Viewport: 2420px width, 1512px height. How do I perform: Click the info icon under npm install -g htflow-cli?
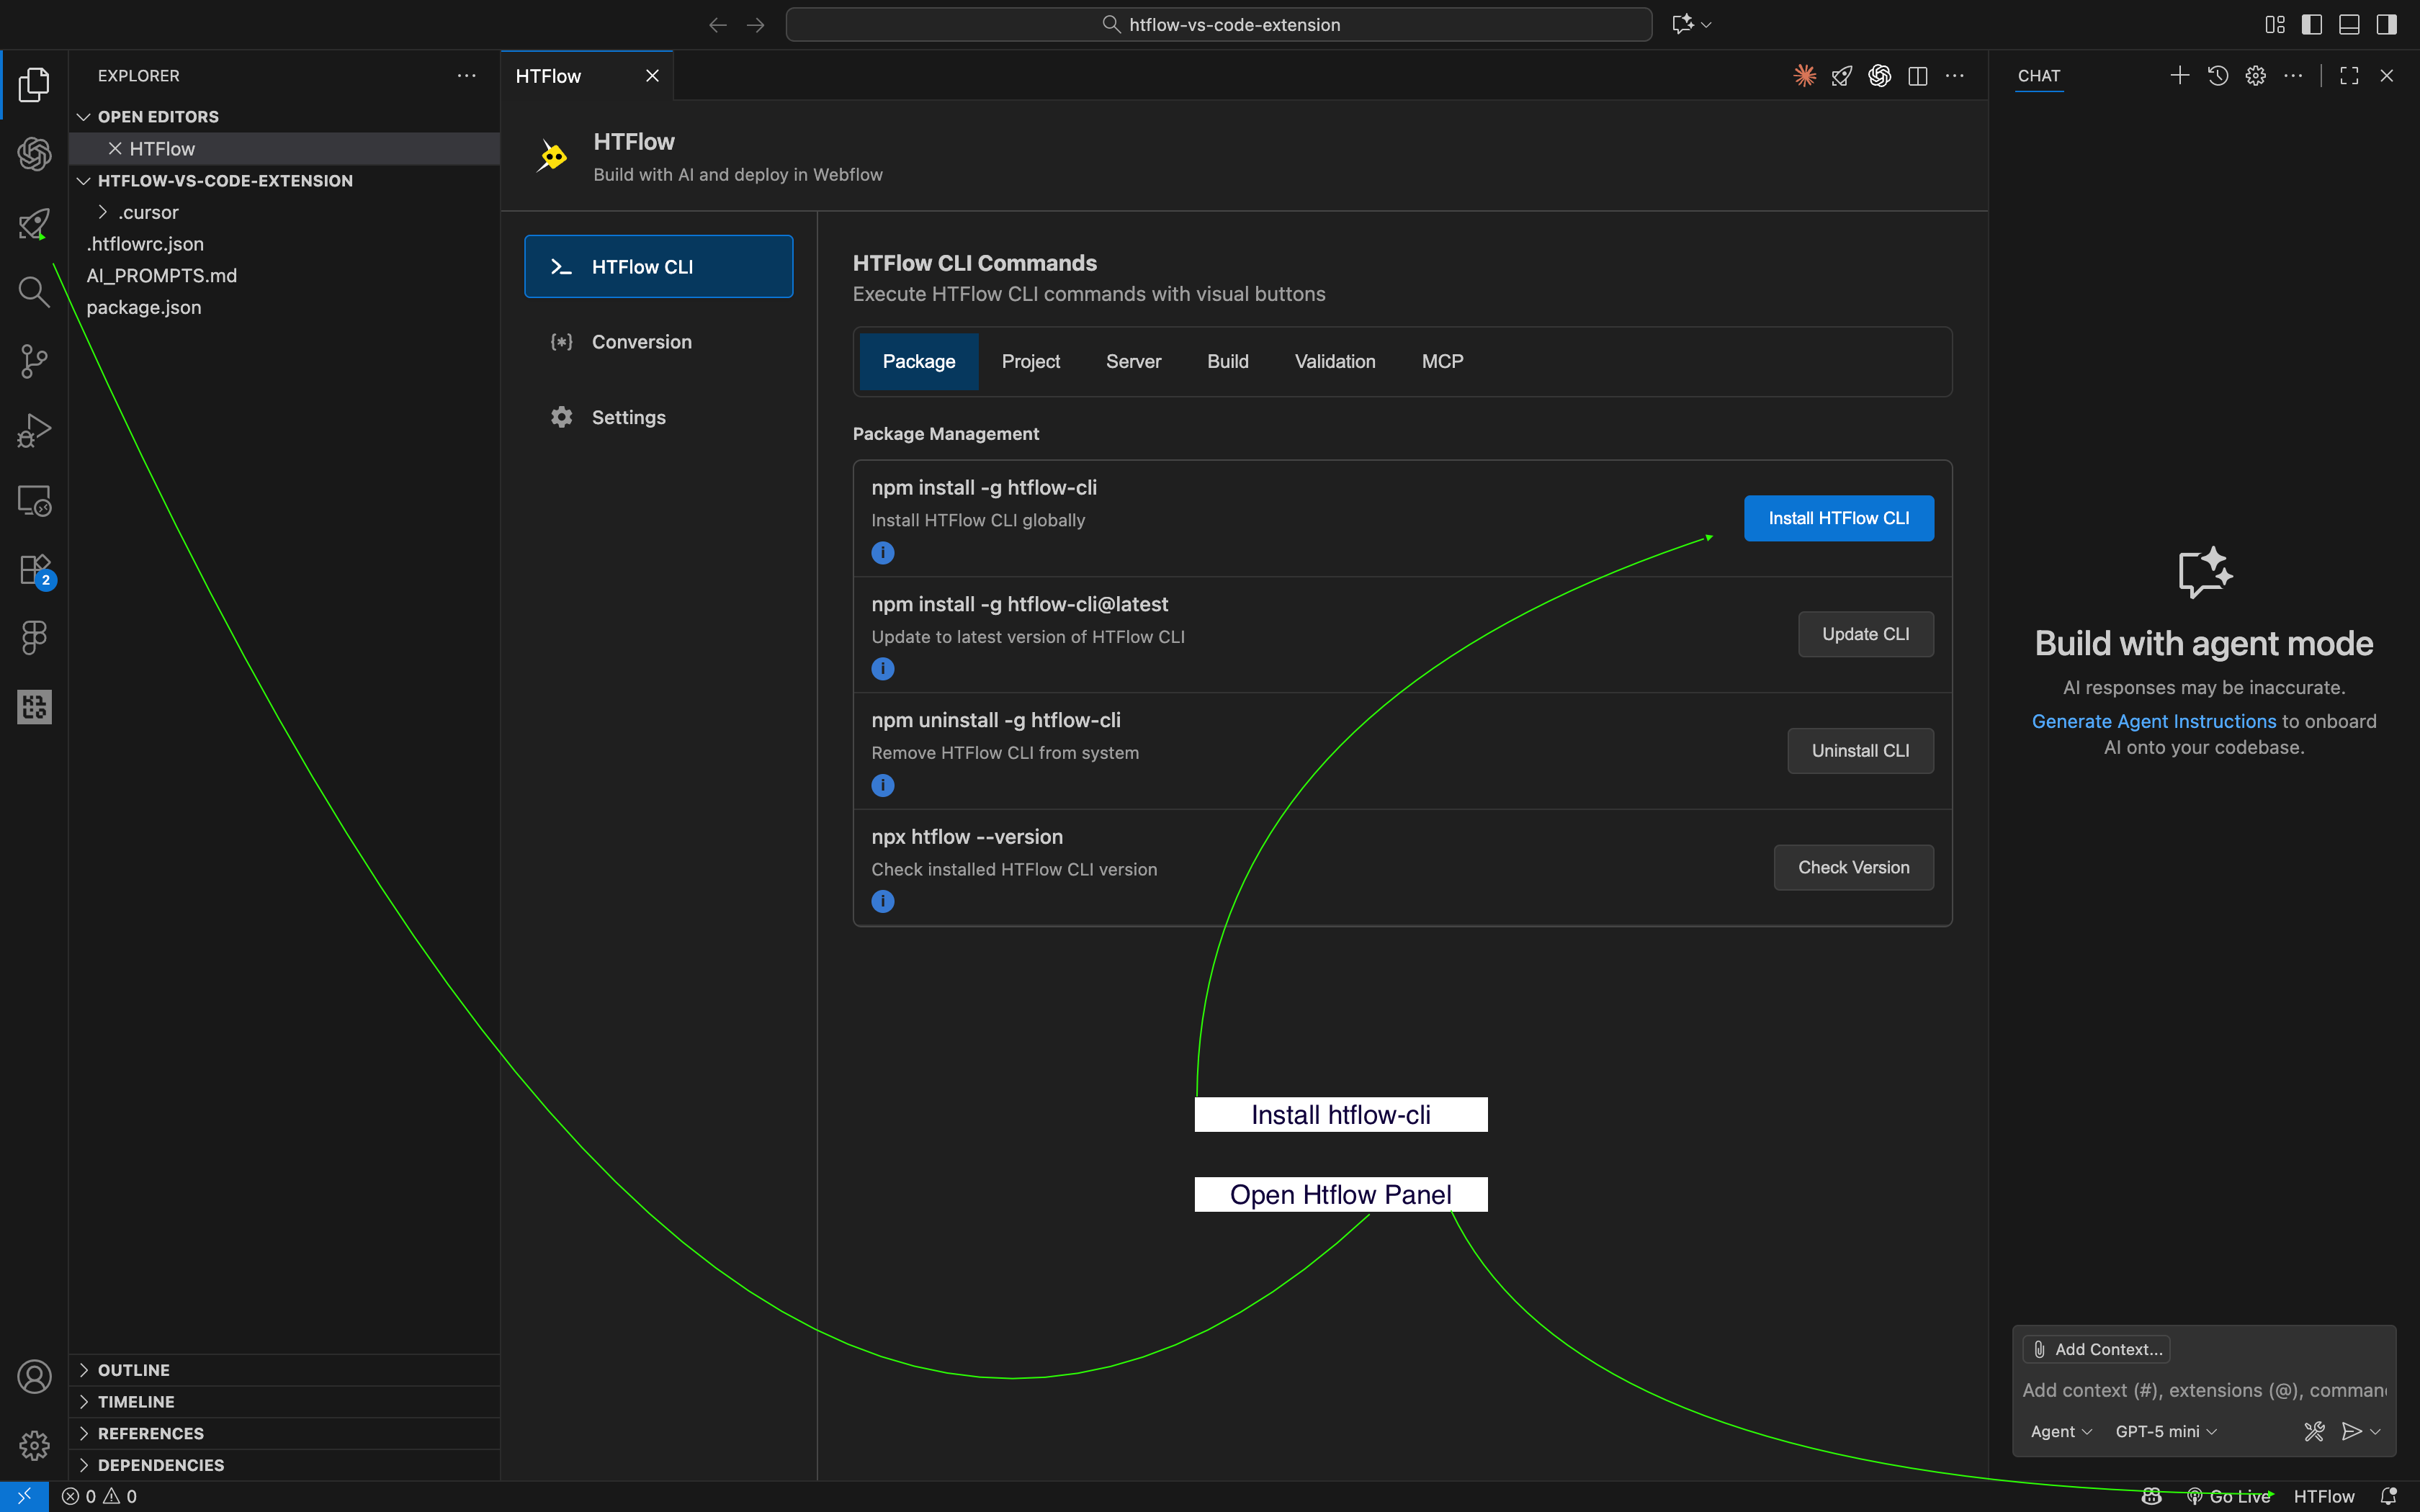coord(883,552)
